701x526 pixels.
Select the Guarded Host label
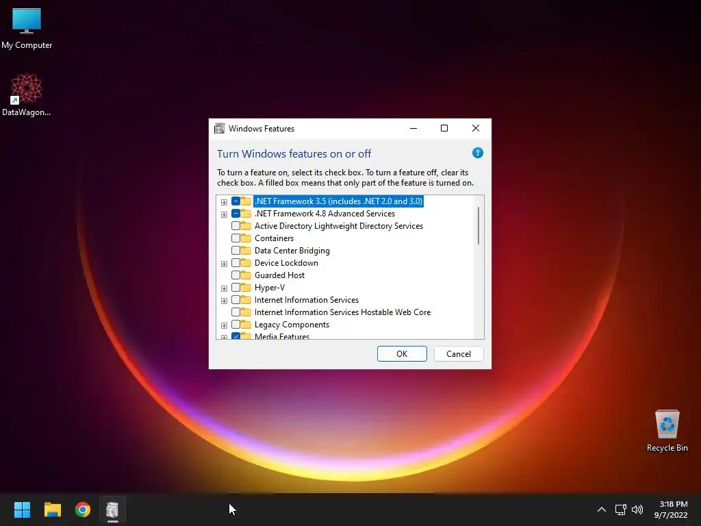[x=279, y=275]
